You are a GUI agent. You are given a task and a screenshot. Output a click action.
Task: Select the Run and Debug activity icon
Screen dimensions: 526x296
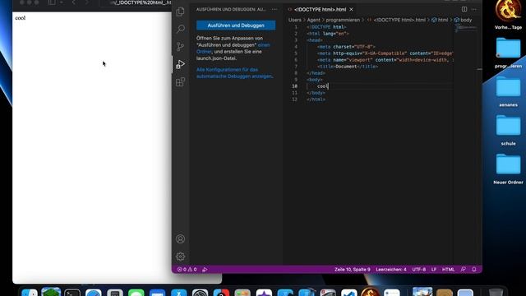(181, 64)
